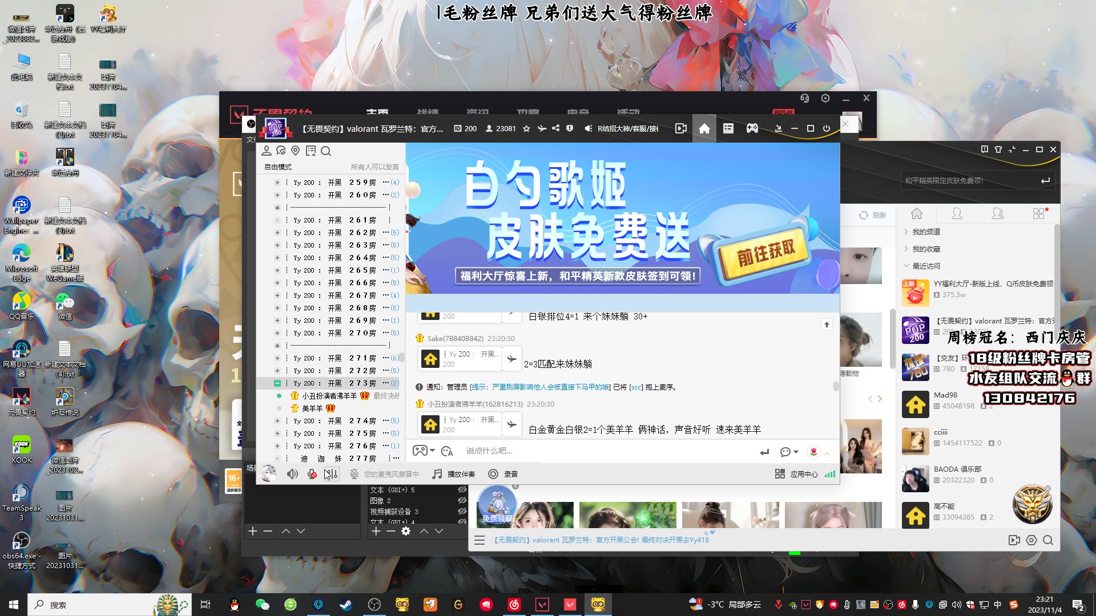Click the feedback icon in YY main window
The image size is (1096, 616).
[x=985, y=149]
